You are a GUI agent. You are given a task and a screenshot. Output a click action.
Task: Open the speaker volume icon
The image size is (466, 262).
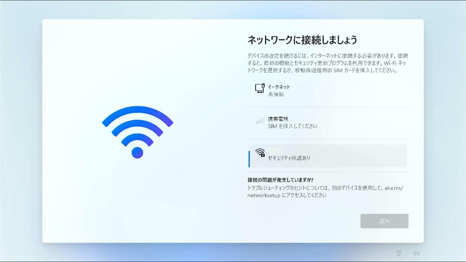click(416, 253)
